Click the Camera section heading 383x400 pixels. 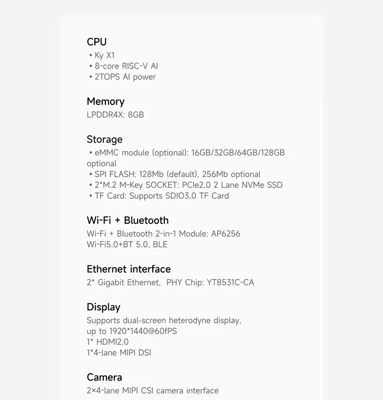[104, 377]
